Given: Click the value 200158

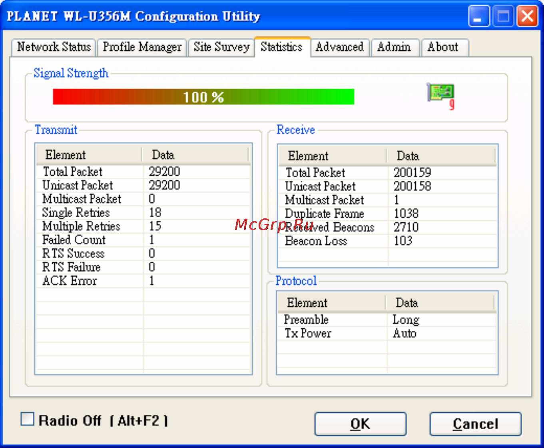Looking at the screenshot, I should tap(412, 186).
